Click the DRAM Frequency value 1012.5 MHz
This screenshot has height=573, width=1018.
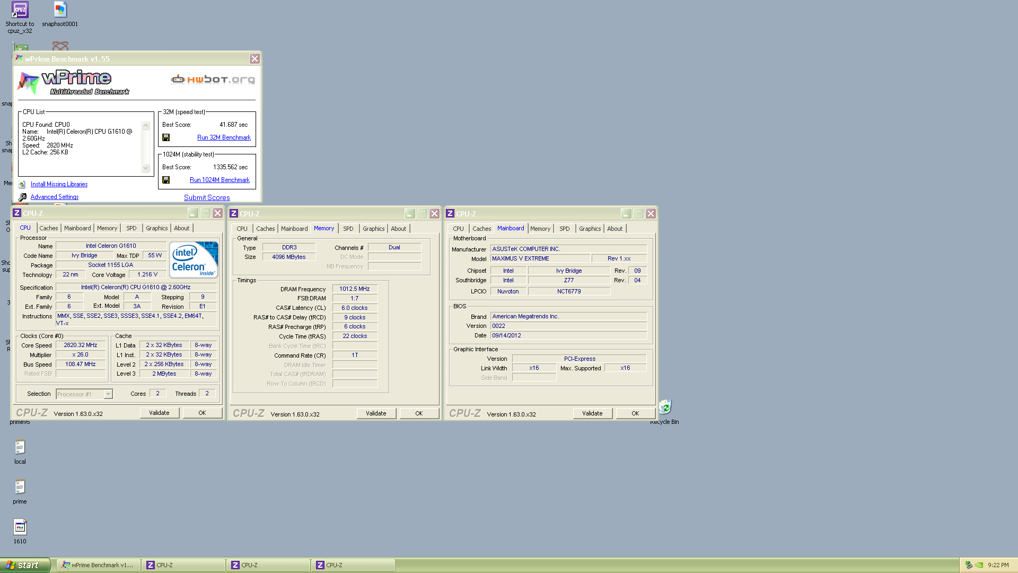pos(355,289)
